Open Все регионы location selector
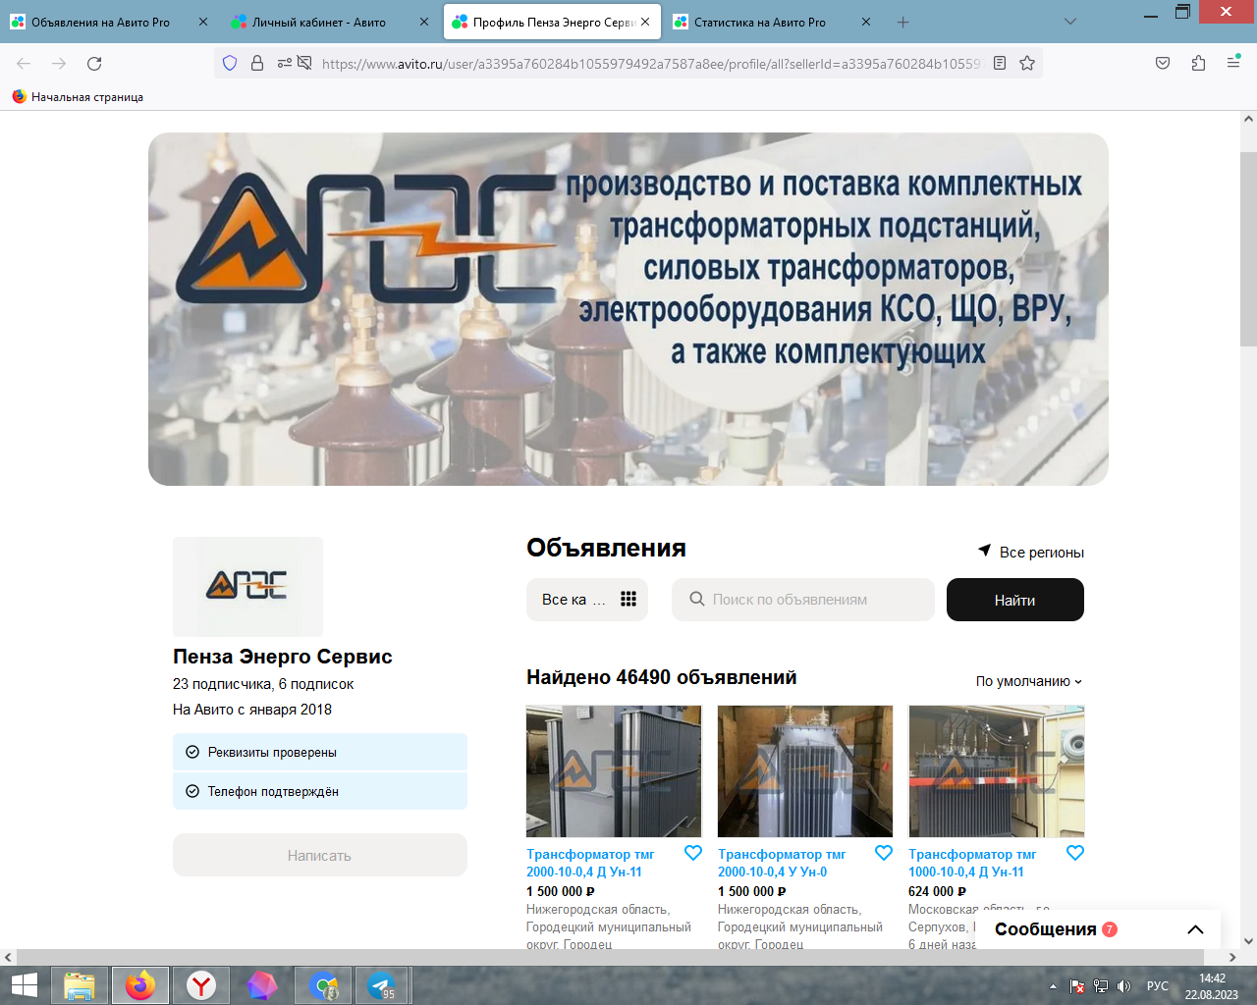1257x1005 pixels. 1031,552
